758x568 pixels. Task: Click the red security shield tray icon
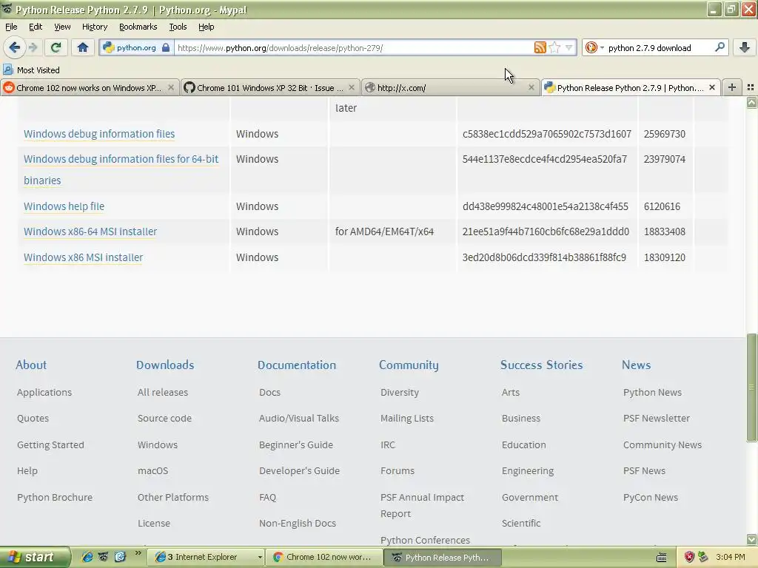tap(689, 557)
